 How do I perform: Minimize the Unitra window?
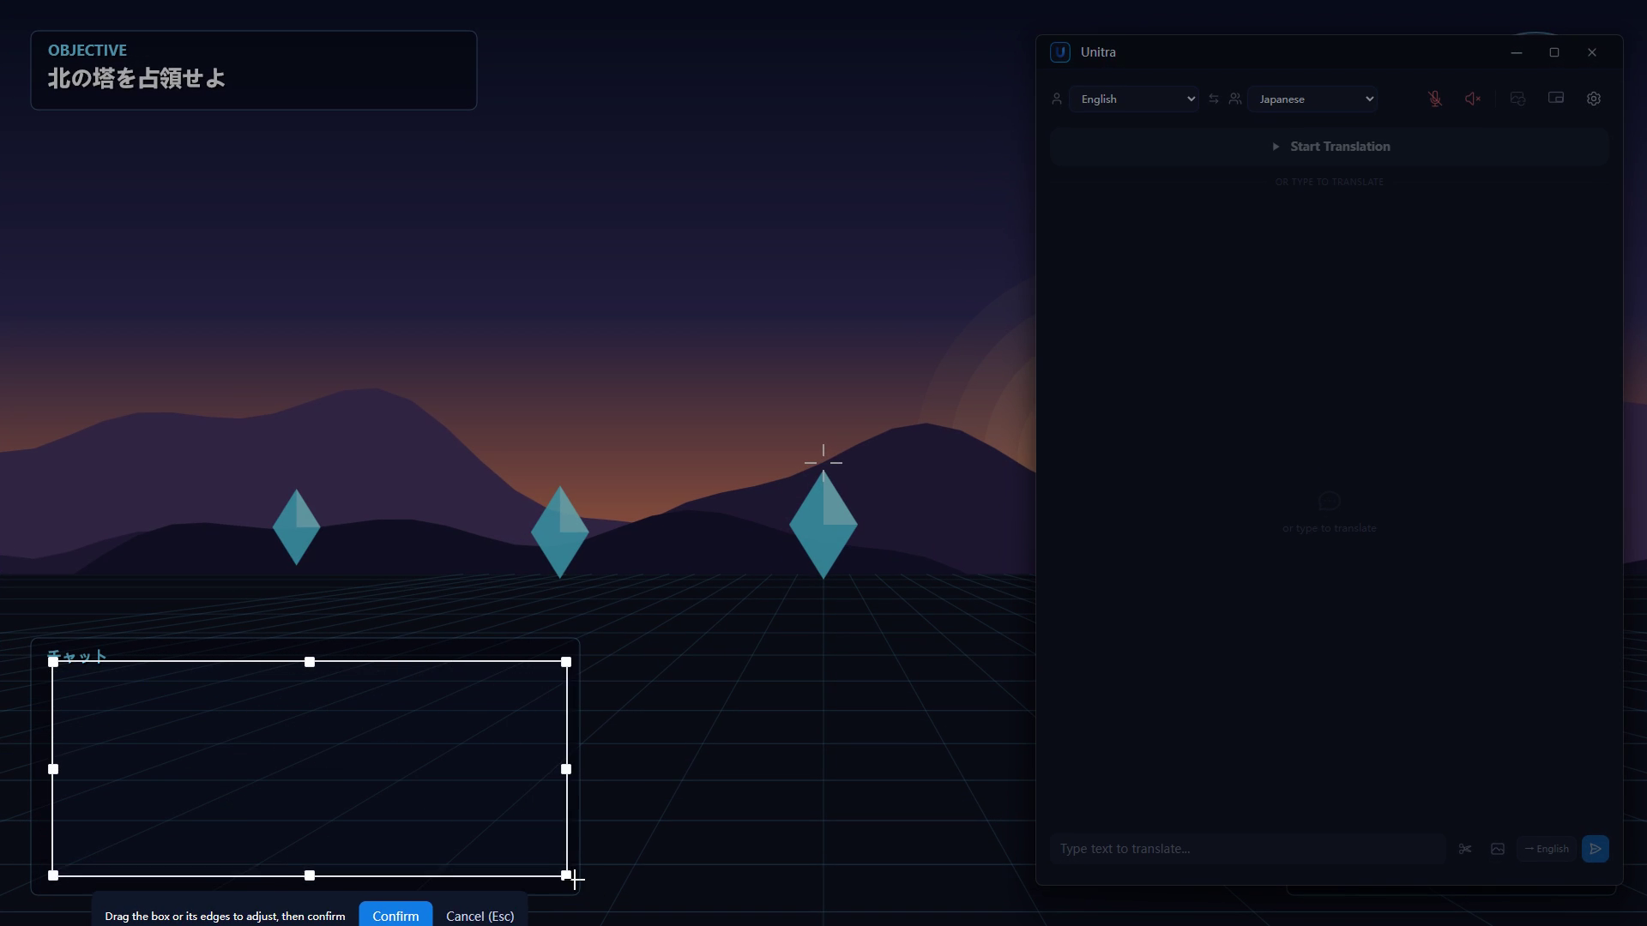point(1517,52)
